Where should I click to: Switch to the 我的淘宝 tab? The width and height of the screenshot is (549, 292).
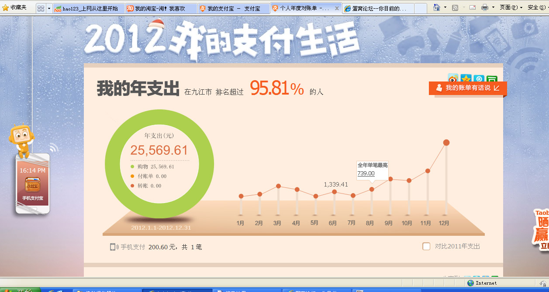pyautogui.click(x=161, y=9)
